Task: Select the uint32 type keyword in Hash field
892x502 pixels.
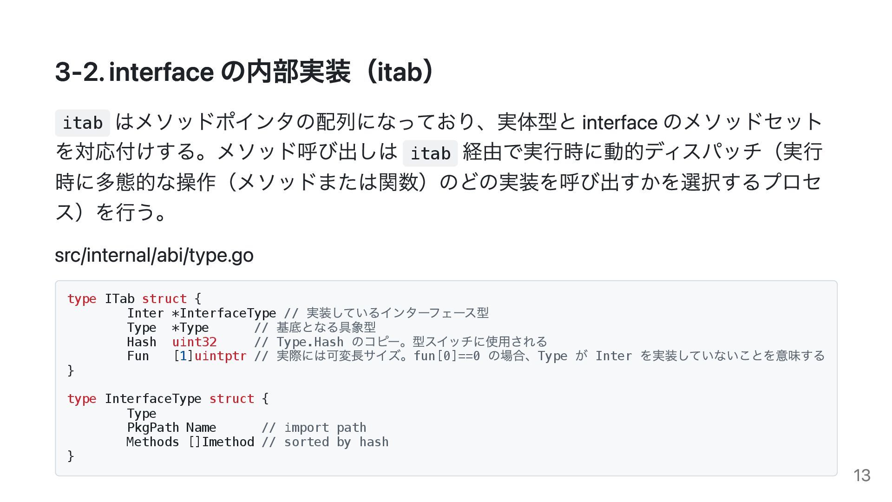Action: pos(194,342)
